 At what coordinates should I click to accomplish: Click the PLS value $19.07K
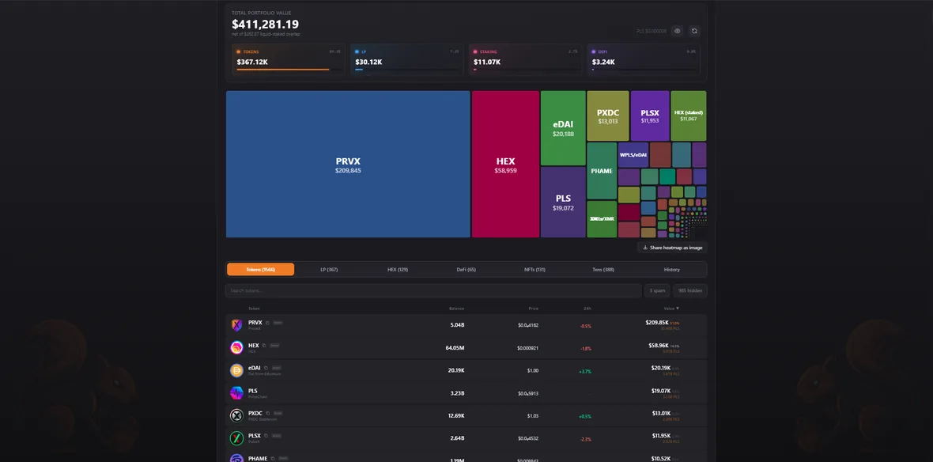(x=660, y=391)
